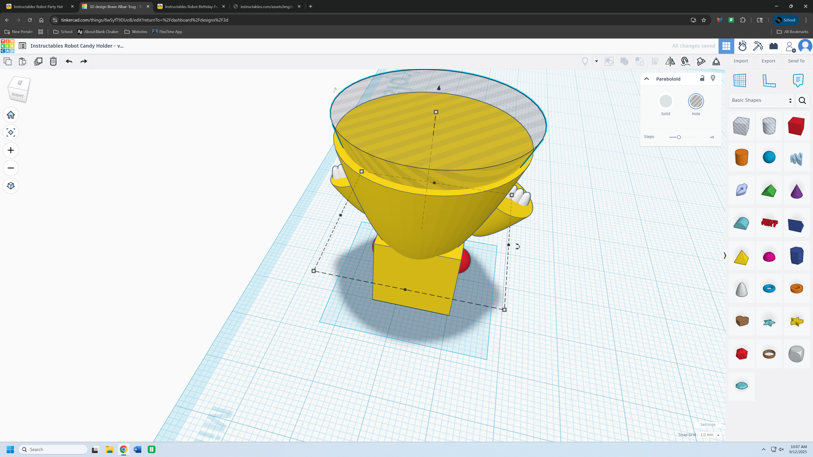Show hidden system tray icons
Screen dimensions: 813x457
(x=764, y=450)
